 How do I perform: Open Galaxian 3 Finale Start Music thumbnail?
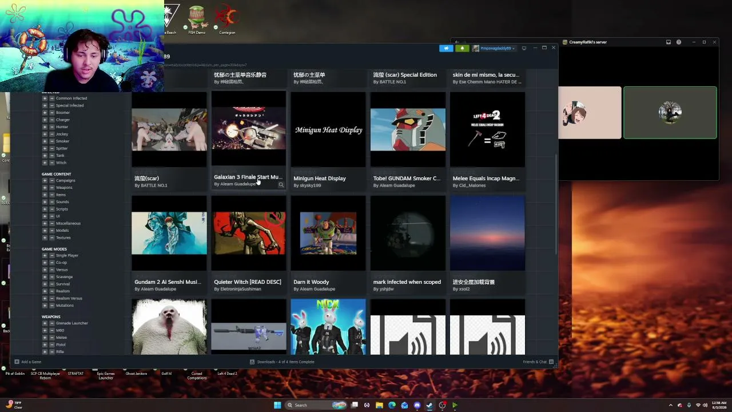point(249,129)
